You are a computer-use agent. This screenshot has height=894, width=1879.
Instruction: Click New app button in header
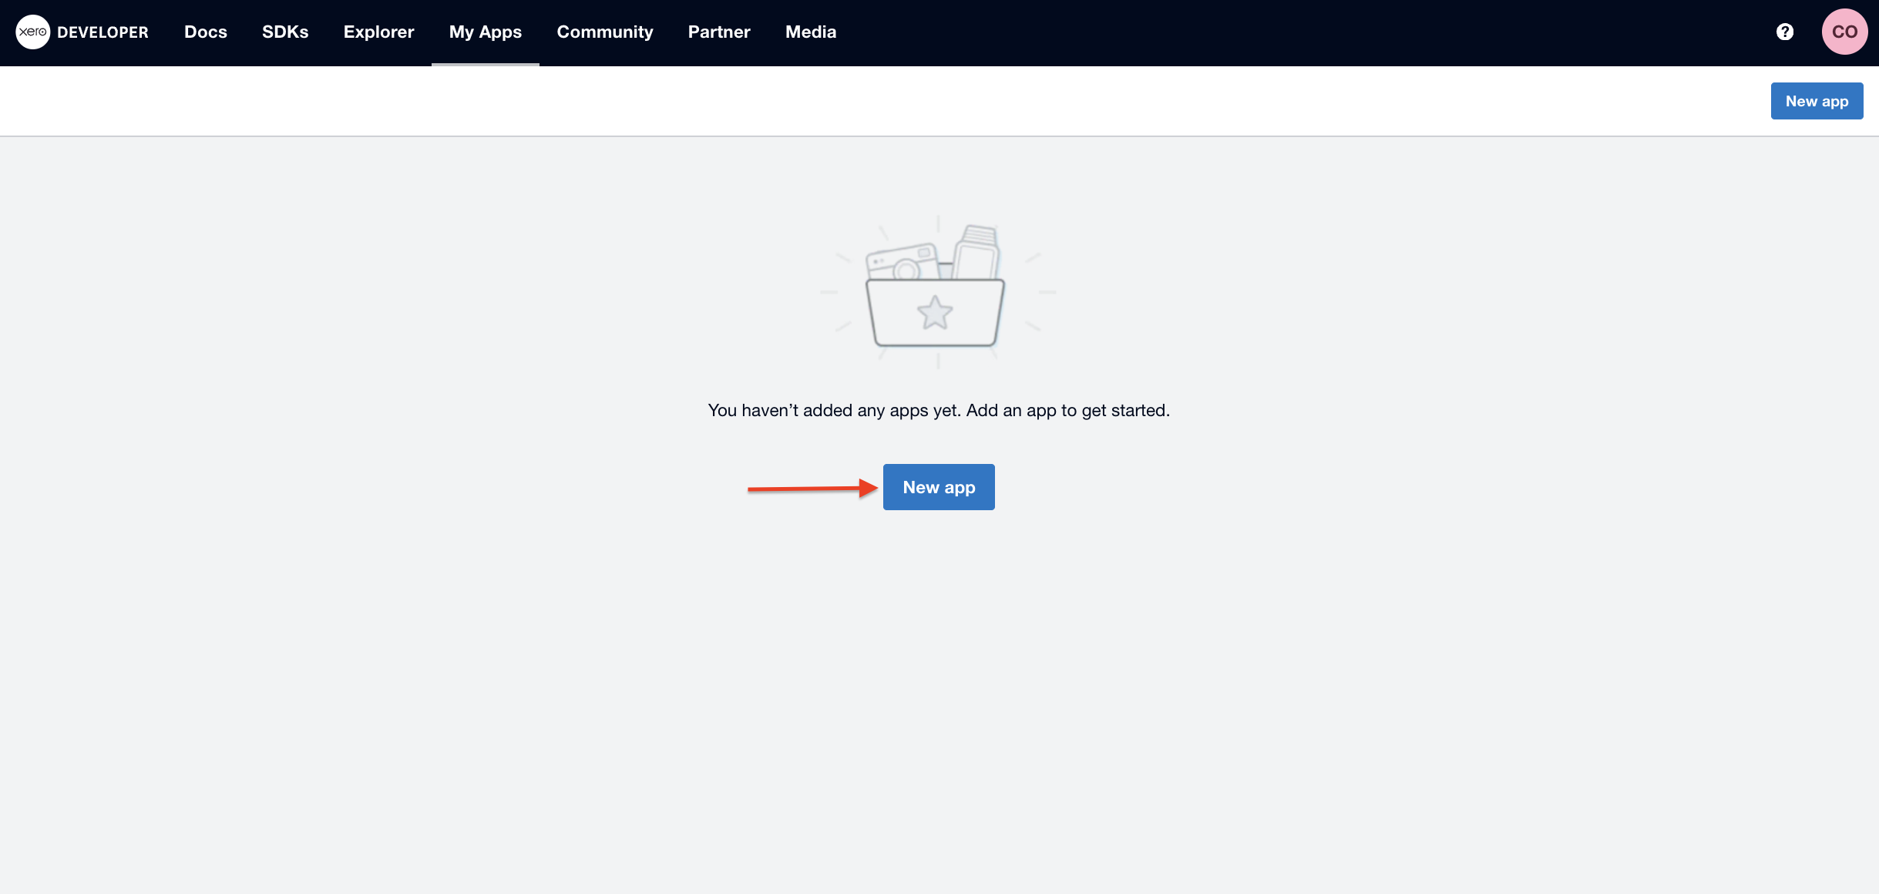(1817, 101)
